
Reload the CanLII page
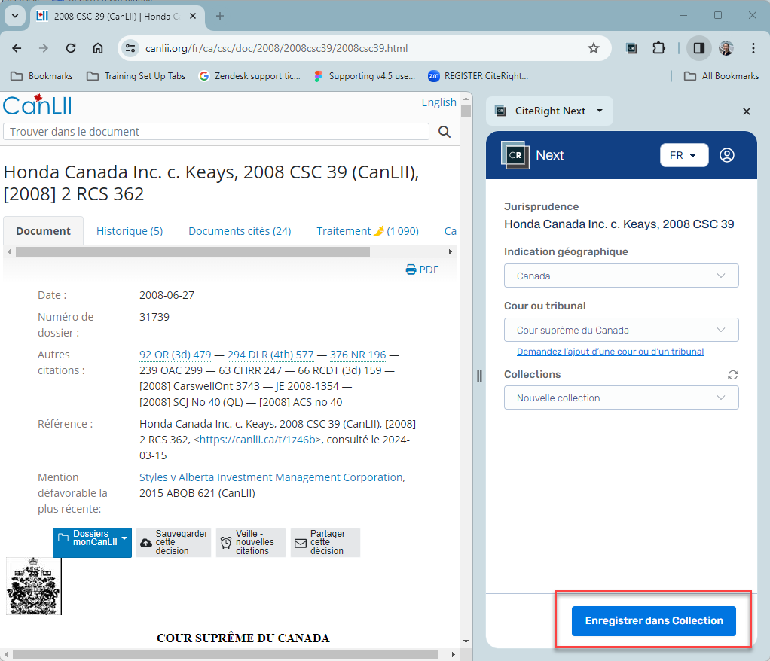(x=71, y=48)
